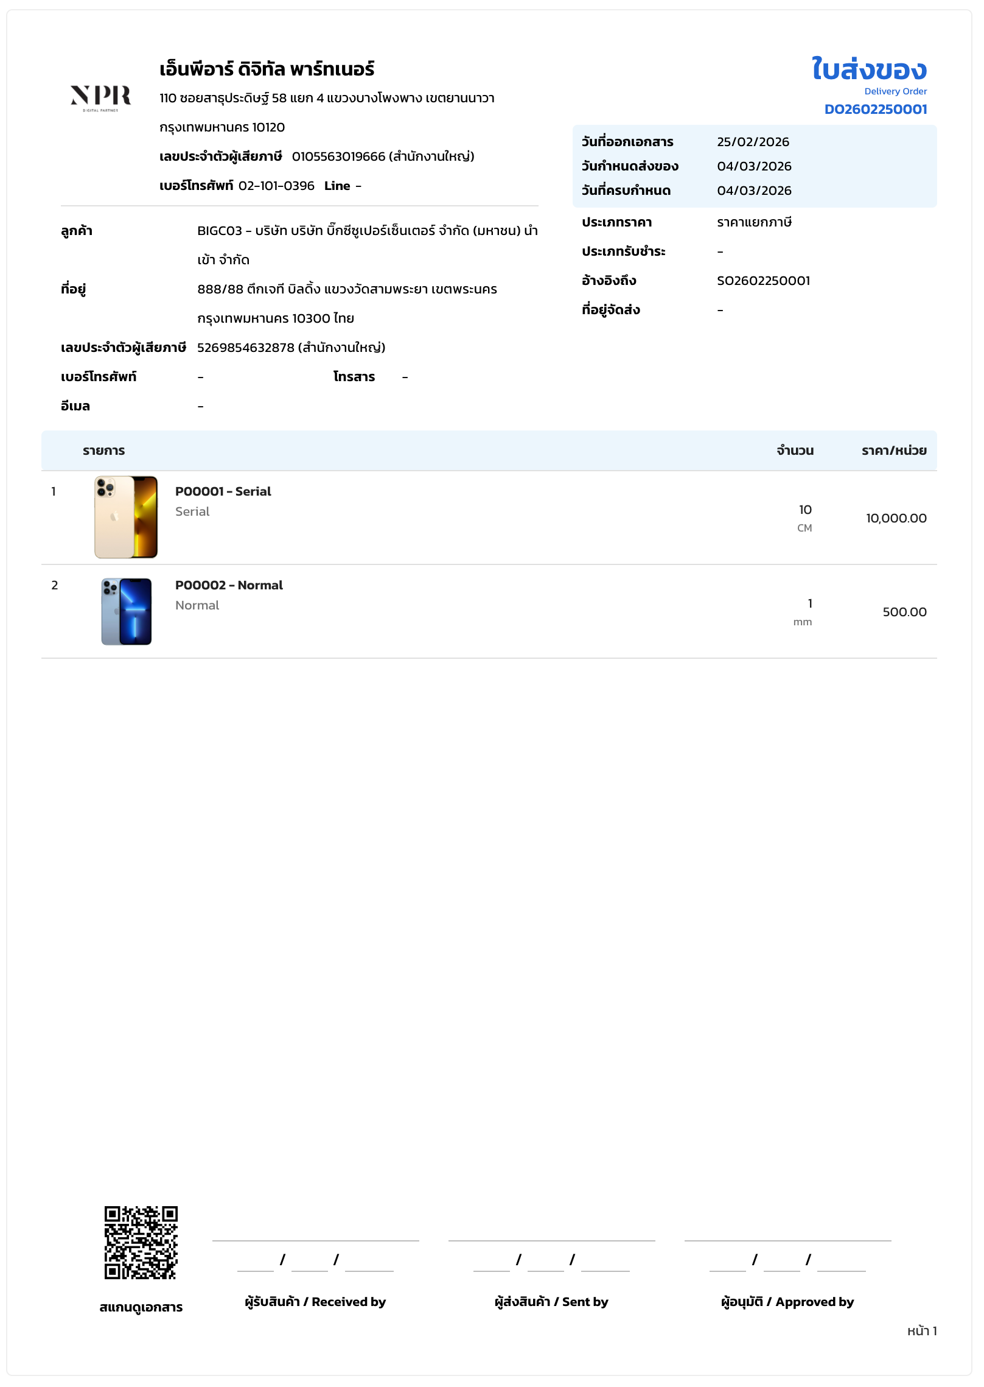Open the referenced order SO2602250001
The image size is (984, 1387).
pos(763,281)
